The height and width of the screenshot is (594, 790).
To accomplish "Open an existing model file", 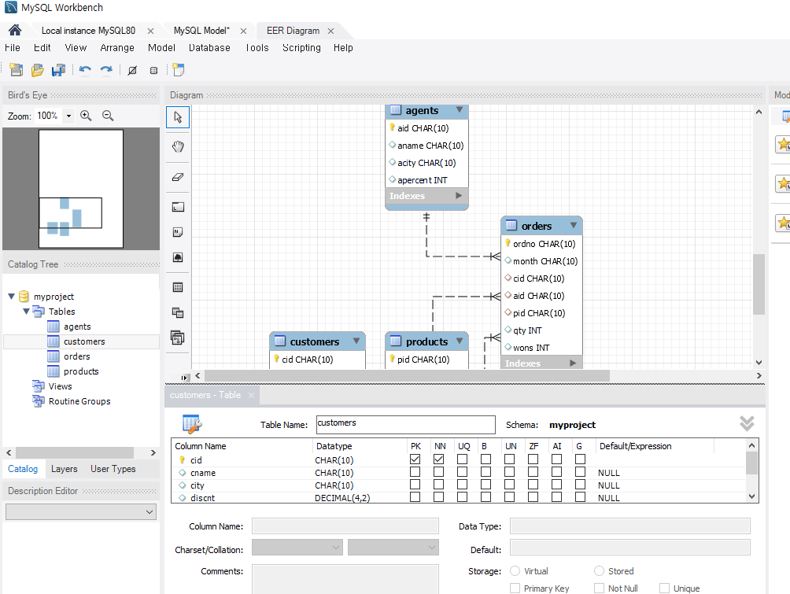I will point(37,70).
